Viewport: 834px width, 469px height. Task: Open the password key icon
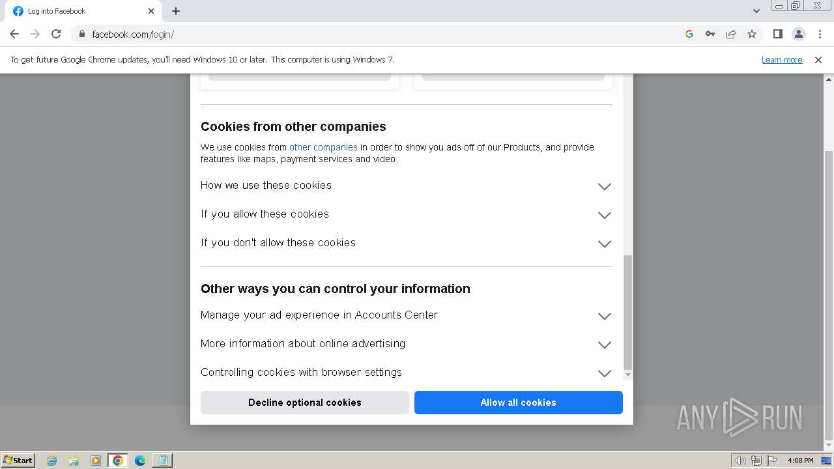tap(710, 34)
